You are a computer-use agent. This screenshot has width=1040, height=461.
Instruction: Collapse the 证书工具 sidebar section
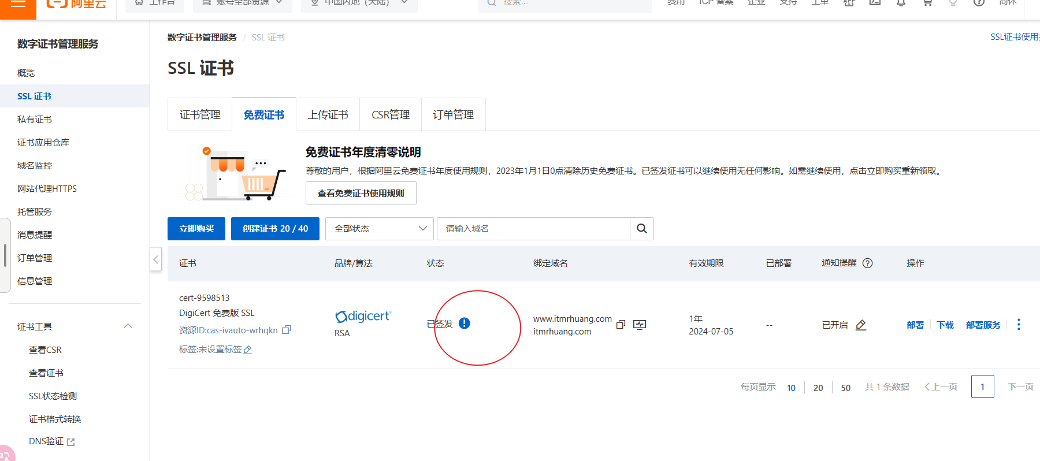point(128,326)
